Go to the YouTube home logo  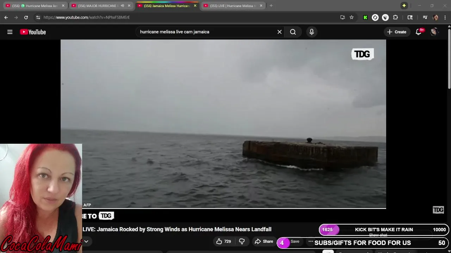[33, 32]
